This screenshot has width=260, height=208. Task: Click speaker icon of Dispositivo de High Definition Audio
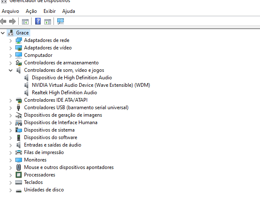point(27,78)
